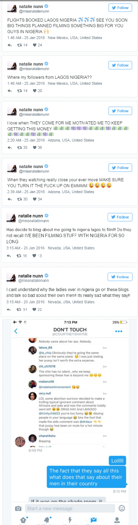This screenshot has height=525, width=138.
Task: Tap the camera icon beside the message box
Action: click(x=18, y=508)
